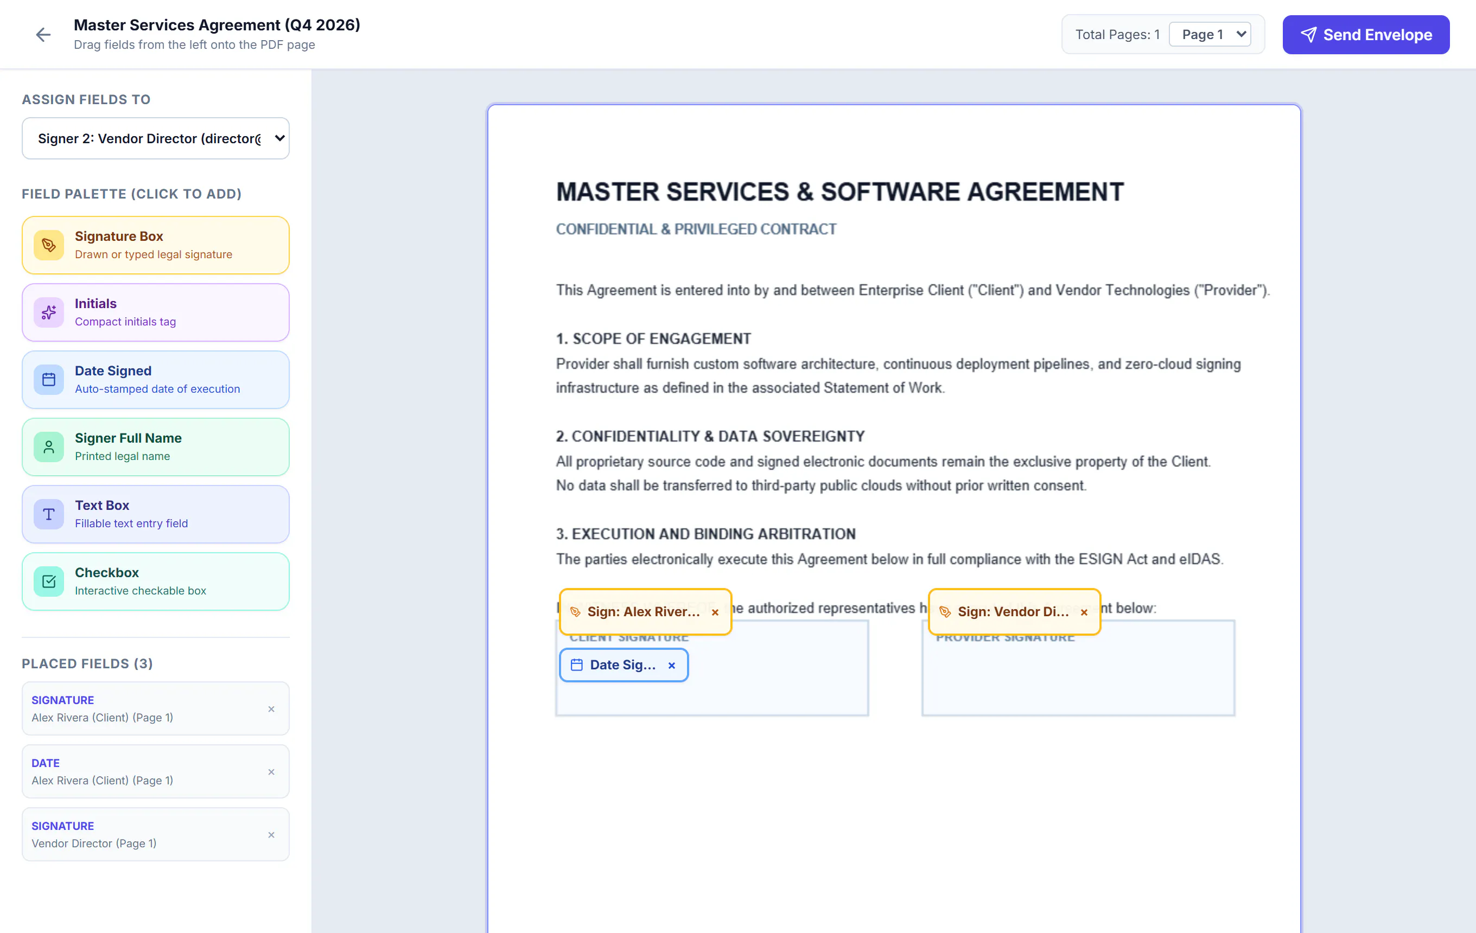Remove the DATE entry from placed fields
This screenshot has width=1476, height=933.
coord(271,772)
